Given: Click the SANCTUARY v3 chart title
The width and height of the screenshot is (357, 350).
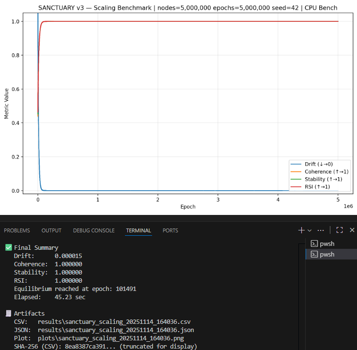Looking at the screenshot, I should click(187, 8).
